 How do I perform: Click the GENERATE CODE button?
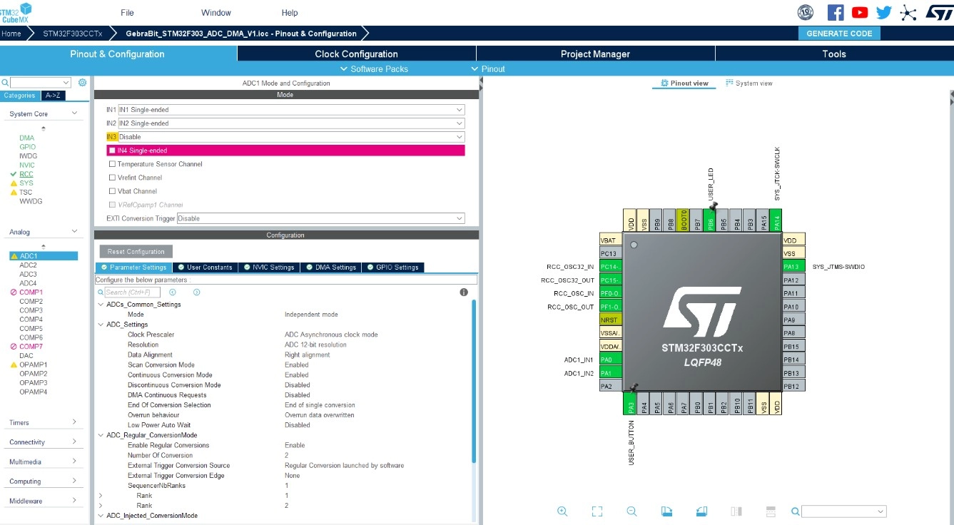[x=840, y=34]
